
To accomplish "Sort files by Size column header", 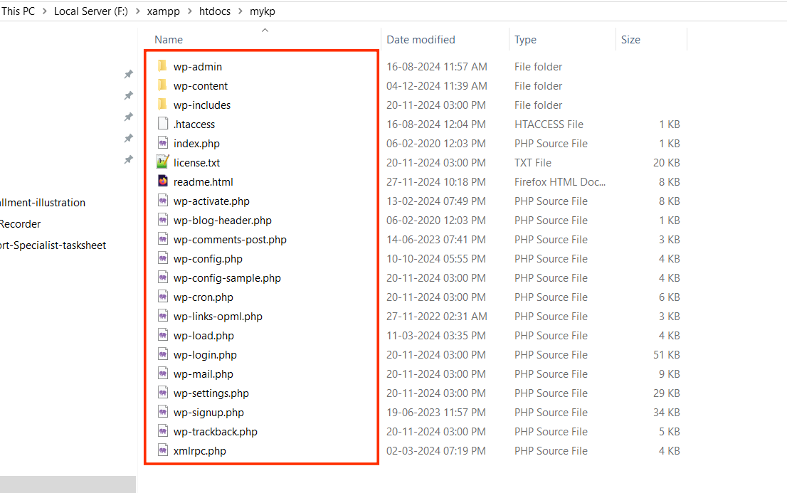I will point(630,40).
